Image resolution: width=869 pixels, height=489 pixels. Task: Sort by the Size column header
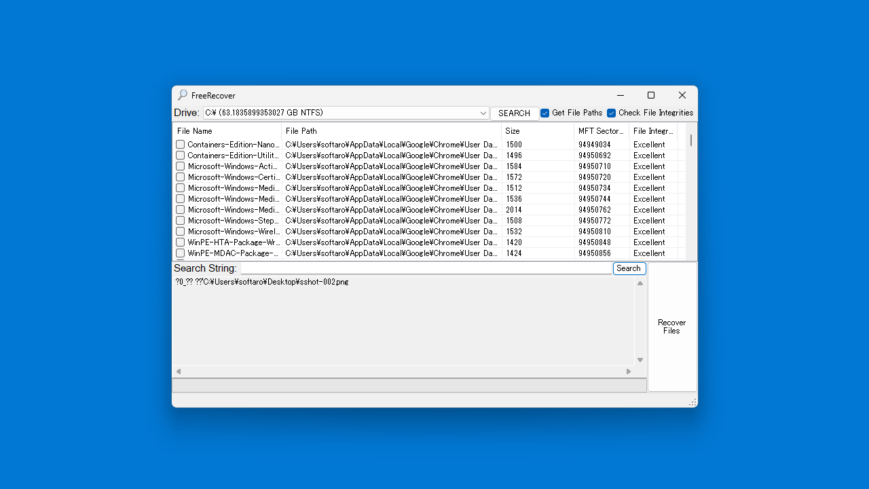pos(538,130)
